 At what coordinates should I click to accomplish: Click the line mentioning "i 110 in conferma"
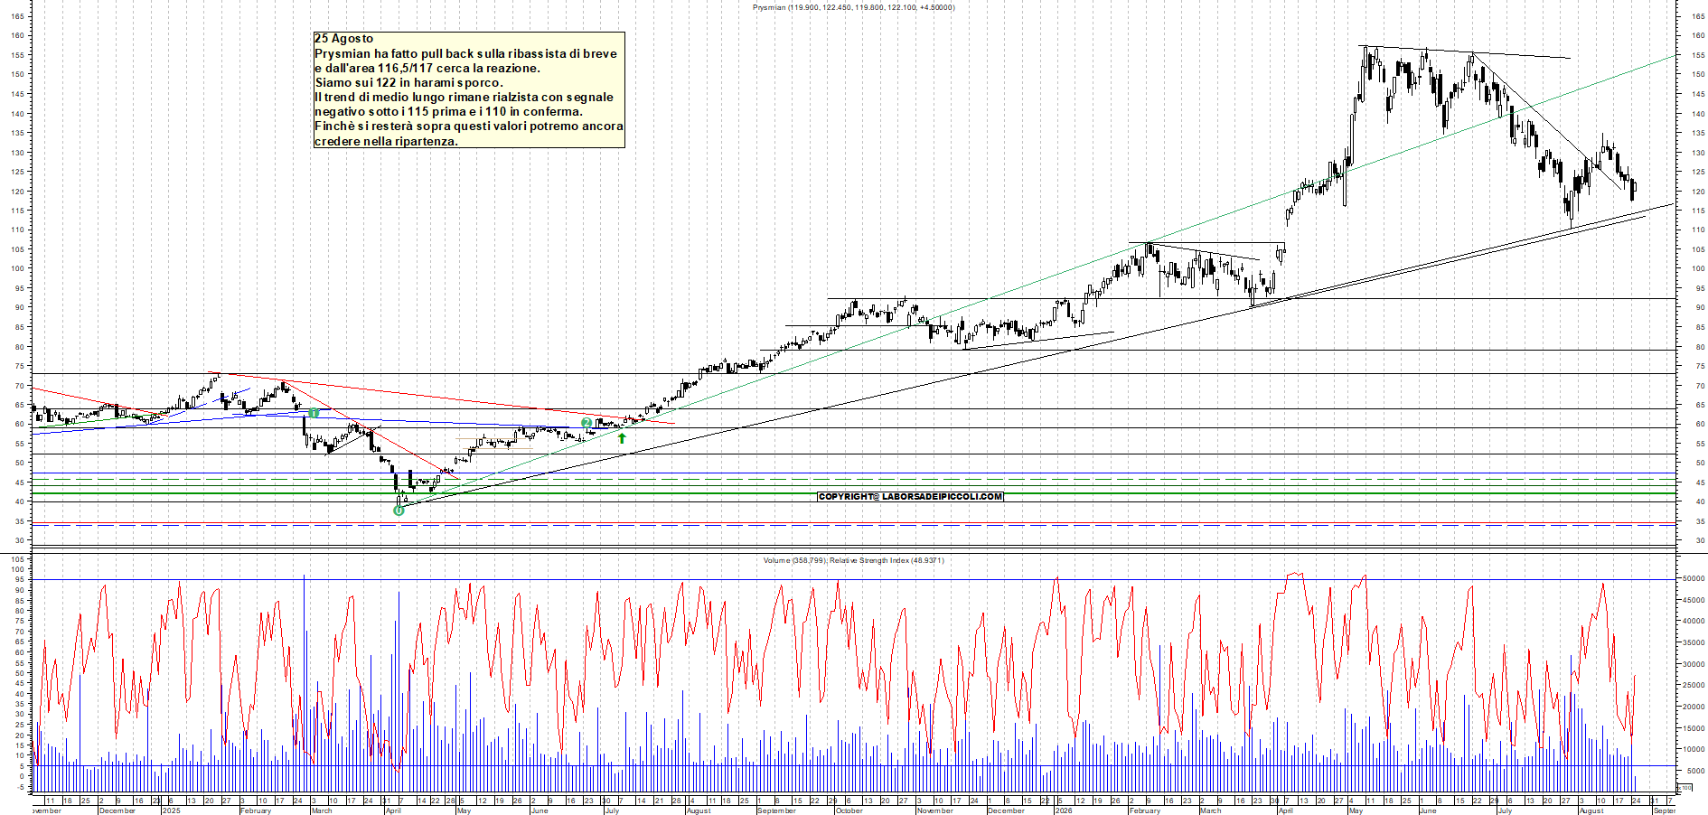coord(448,111)
